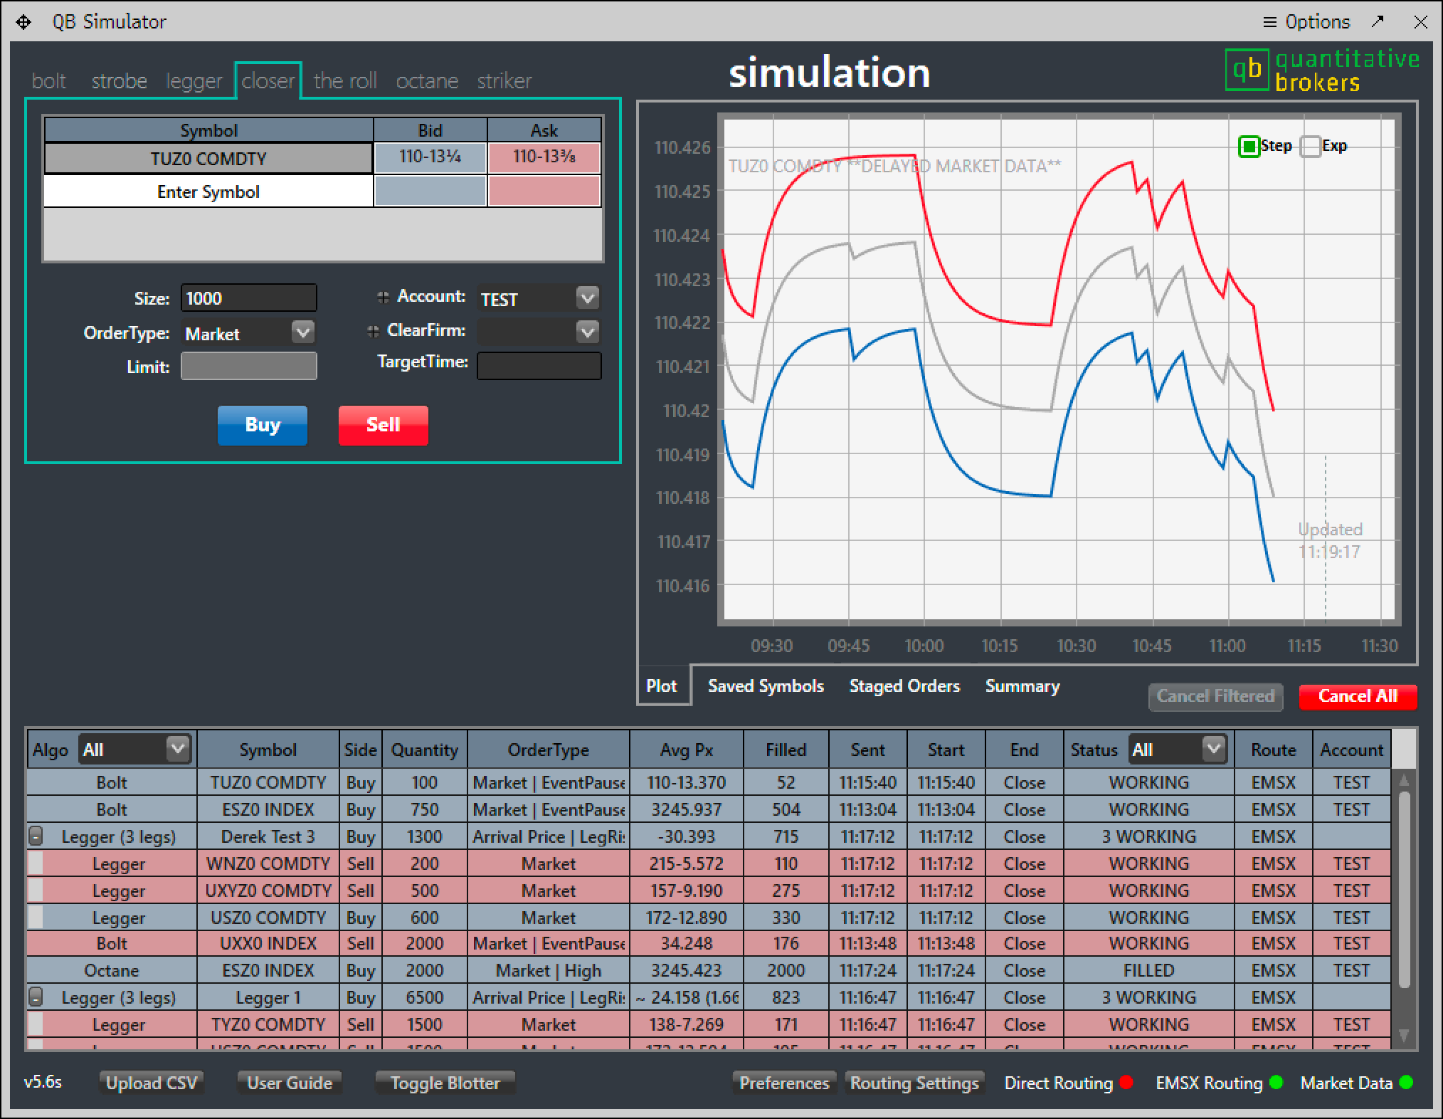Click the crosshair icon next to ClearFirm
1443x1119 pixels.
(373, 331)
